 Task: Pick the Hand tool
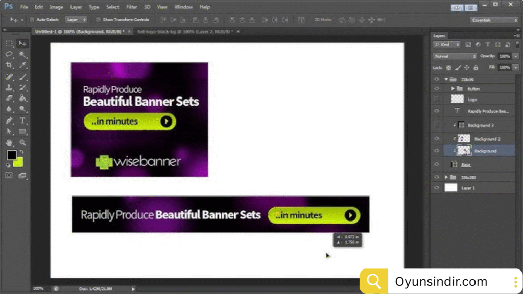[x=9, y=143]
